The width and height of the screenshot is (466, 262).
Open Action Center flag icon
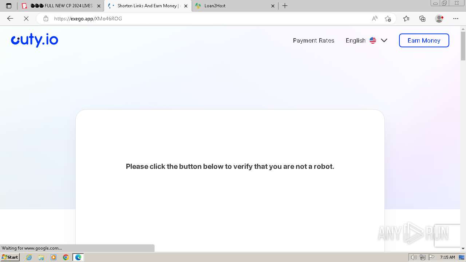431,257
